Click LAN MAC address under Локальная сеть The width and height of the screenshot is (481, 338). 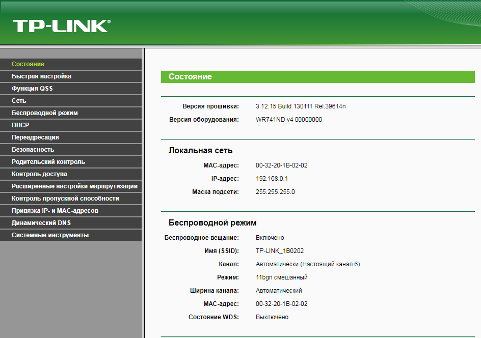(282, 165)
